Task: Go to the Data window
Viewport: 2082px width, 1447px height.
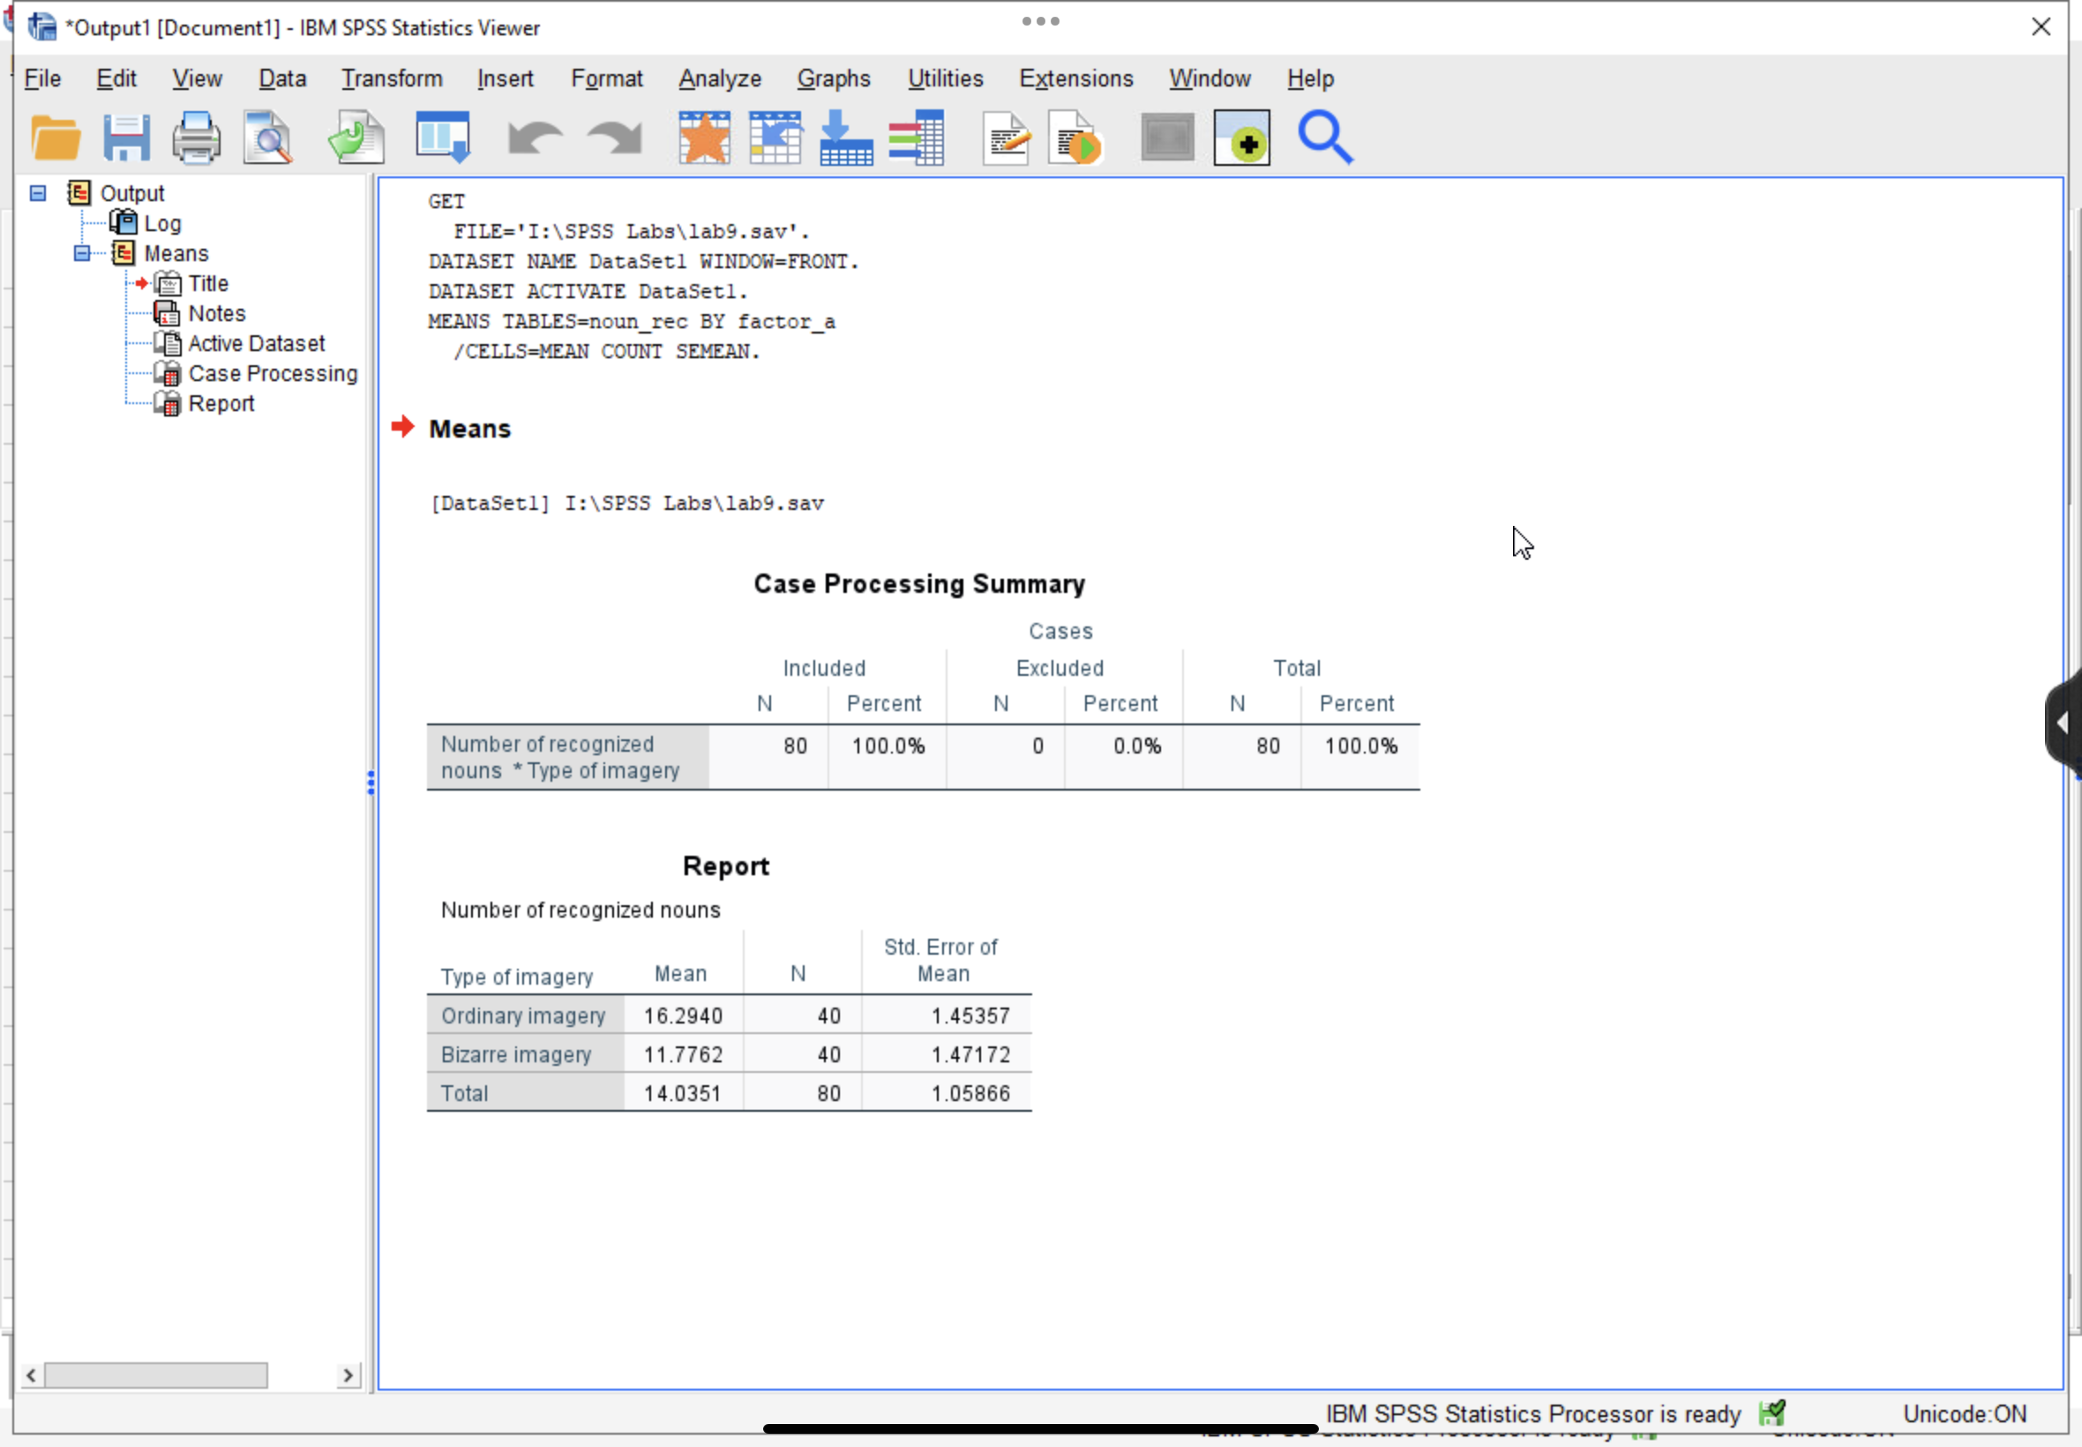Action: (775, 137)
